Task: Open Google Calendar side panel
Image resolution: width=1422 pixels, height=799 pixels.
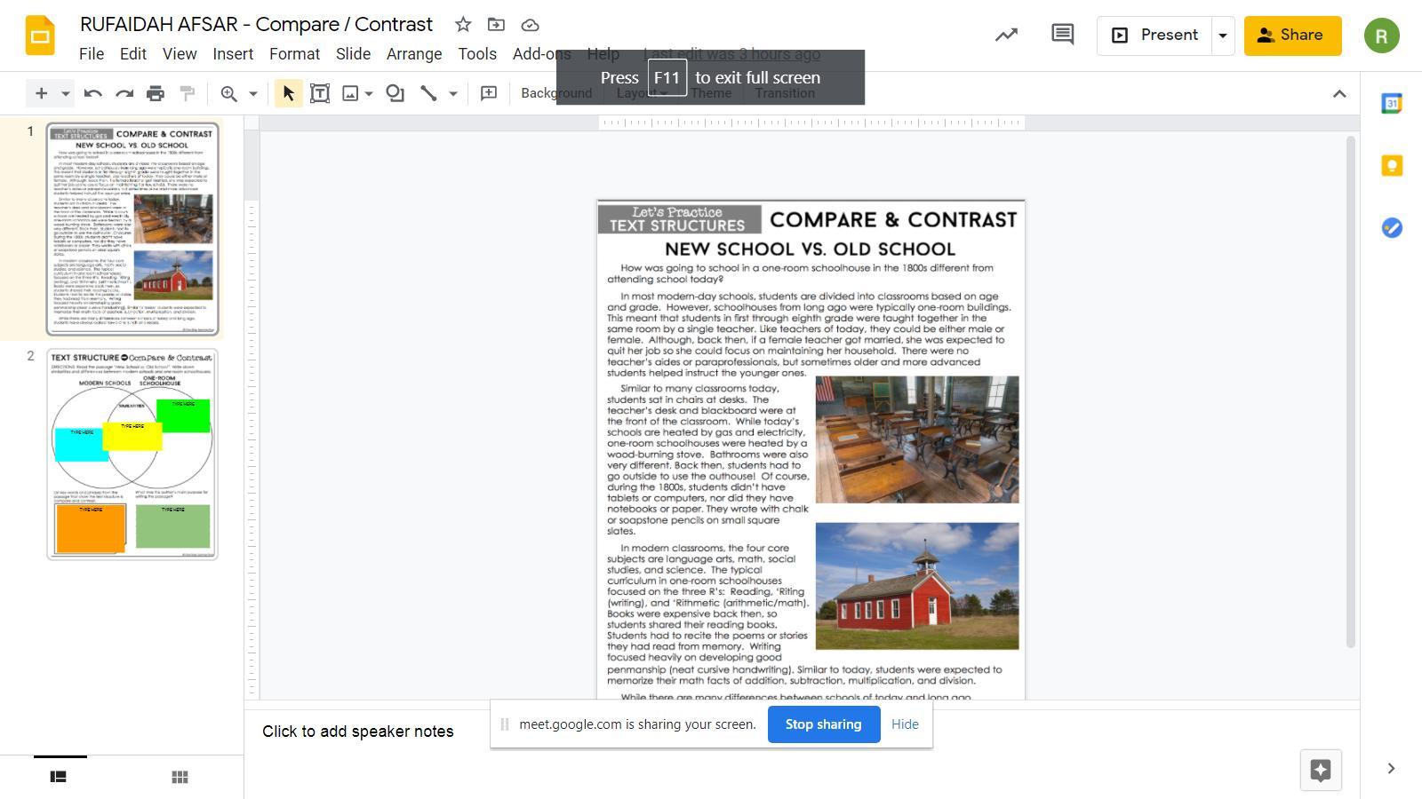Action: click(x=1391, y=104)
